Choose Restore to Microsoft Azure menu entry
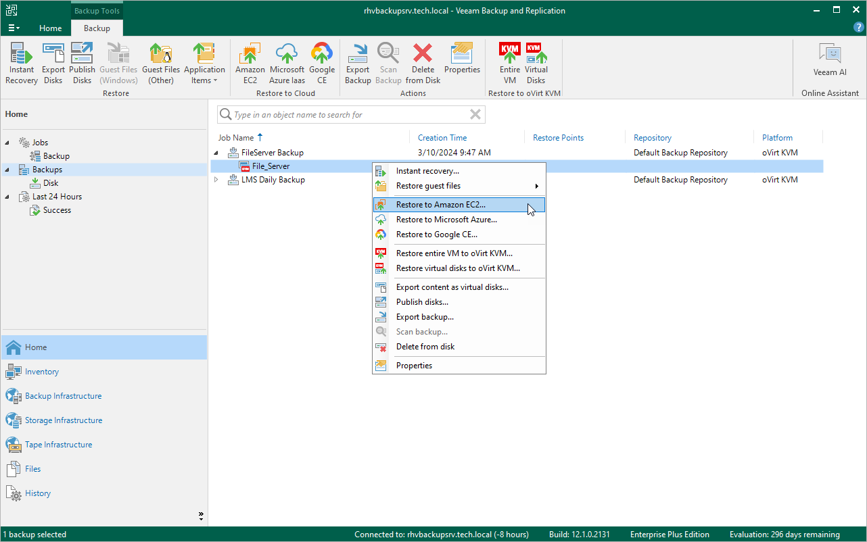 [x=459, y=220]
